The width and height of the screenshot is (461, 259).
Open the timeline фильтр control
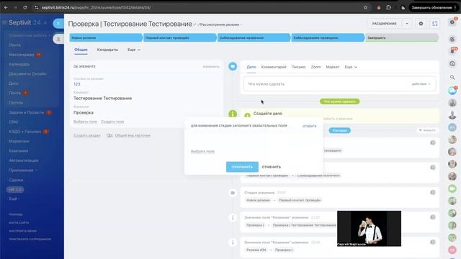[427, 130]
